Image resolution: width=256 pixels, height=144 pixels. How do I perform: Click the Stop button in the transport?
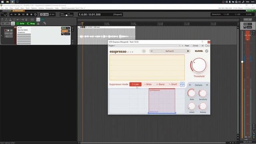tap(27, 14)
